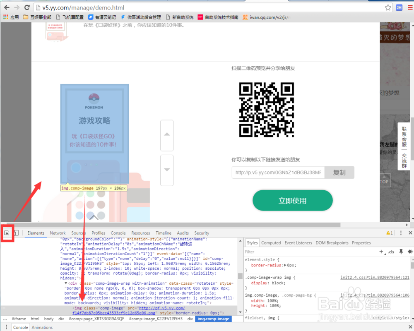Click the bookmark star in address bar

388,7
